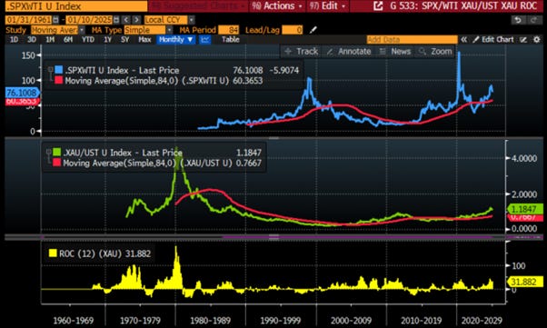The width and height of the screenshot is (547, 328).
Task: Open the Suggested Charts menu
Action: 198,6
